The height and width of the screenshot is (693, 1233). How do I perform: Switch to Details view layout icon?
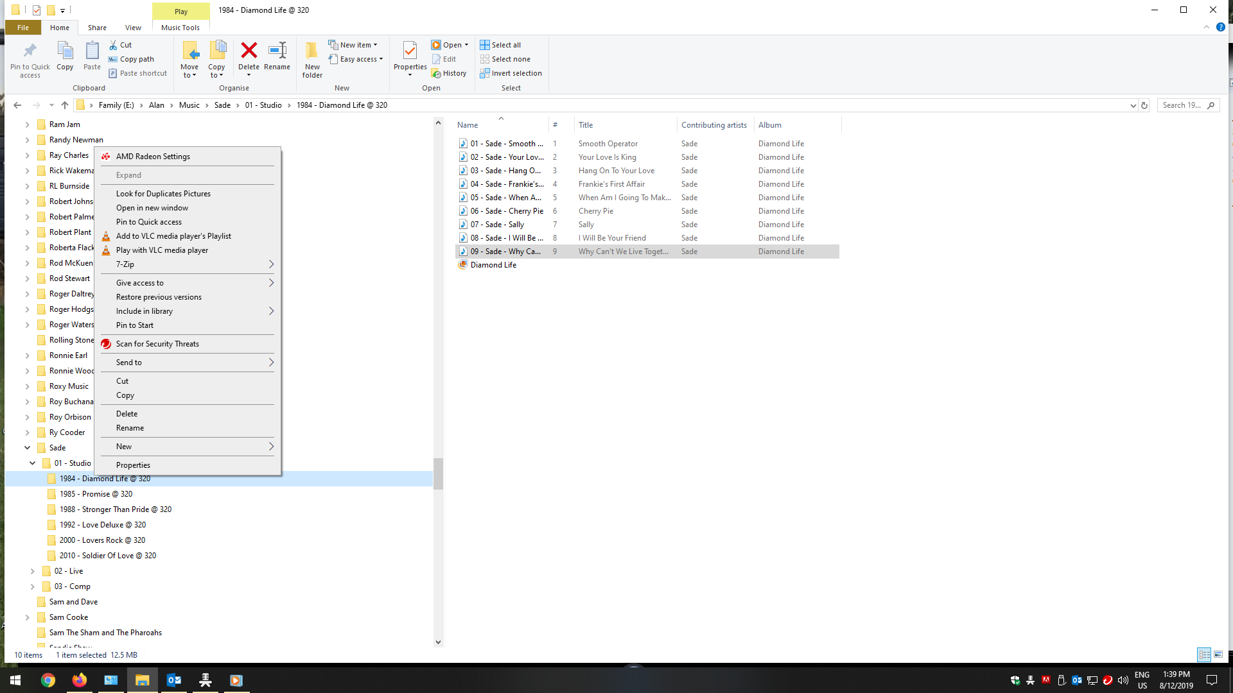pyautogui.click(x=1204, y=654)
